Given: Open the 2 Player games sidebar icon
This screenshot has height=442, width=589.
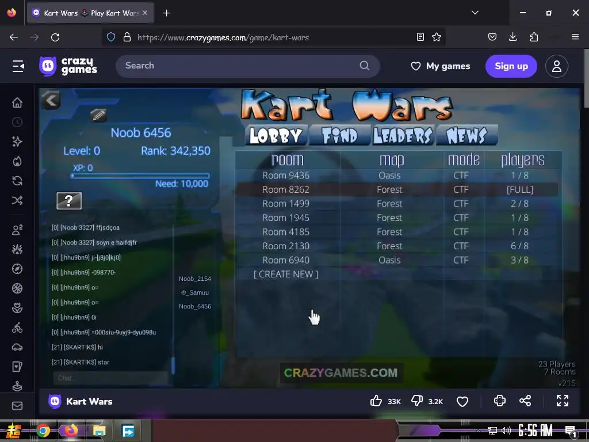Looking at the screenshot, I should point(17,230).
